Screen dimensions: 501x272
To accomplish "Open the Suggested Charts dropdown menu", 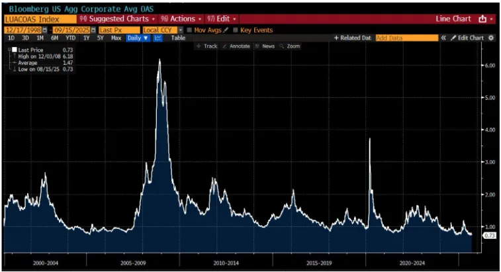I will pos(117,19).
